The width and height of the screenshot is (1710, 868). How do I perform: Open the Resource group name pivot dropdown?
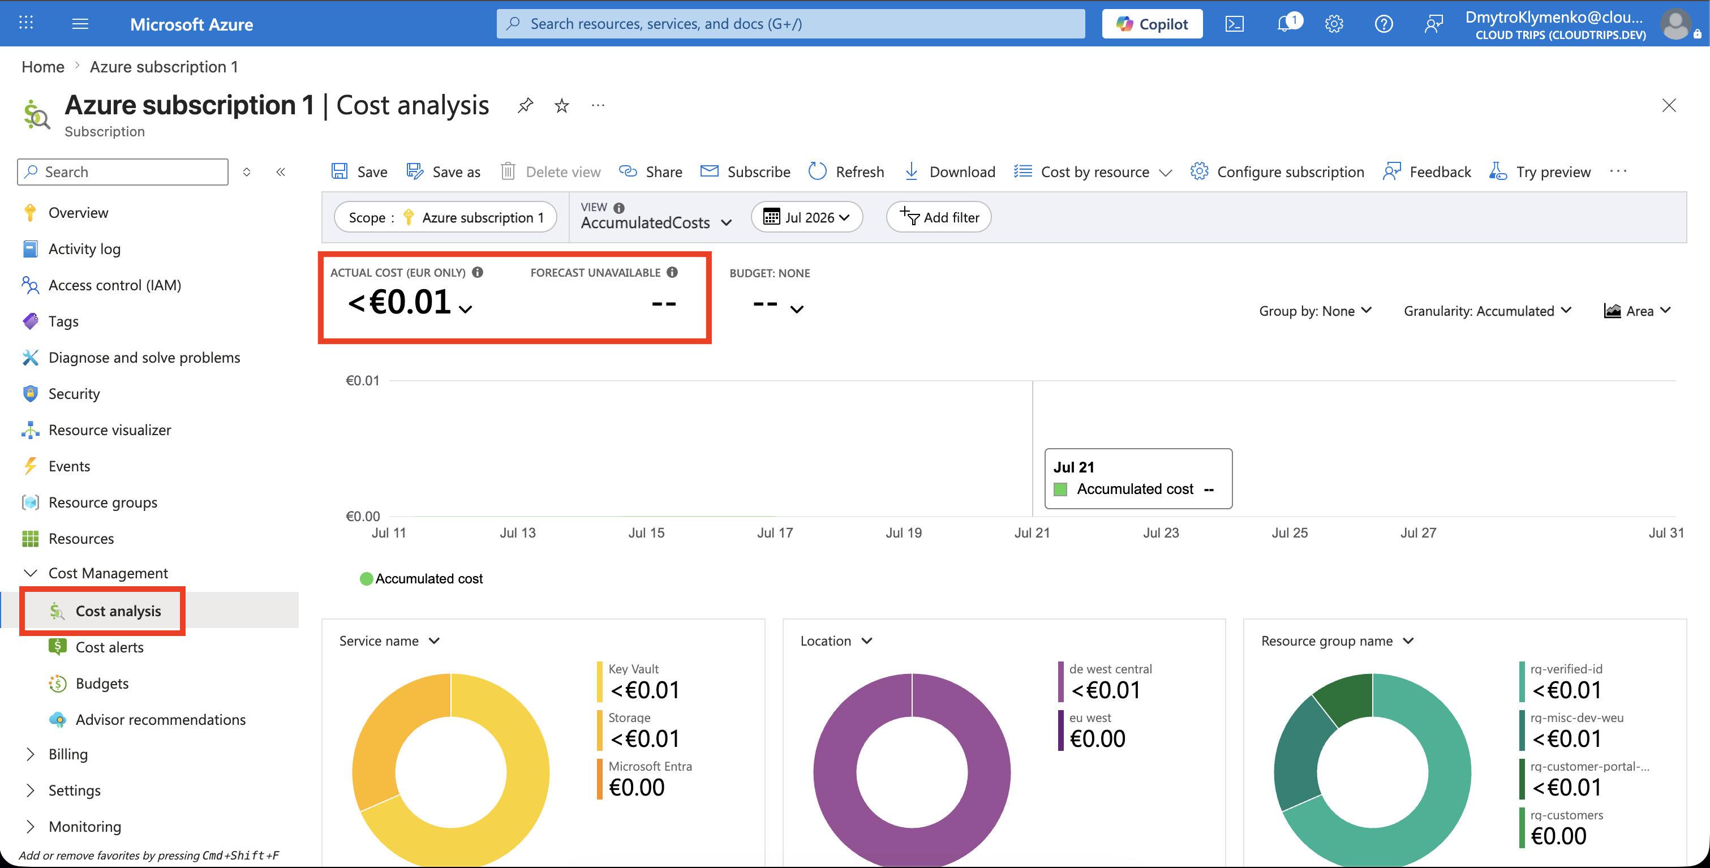pyautogui.click(x=1338, y=641)
